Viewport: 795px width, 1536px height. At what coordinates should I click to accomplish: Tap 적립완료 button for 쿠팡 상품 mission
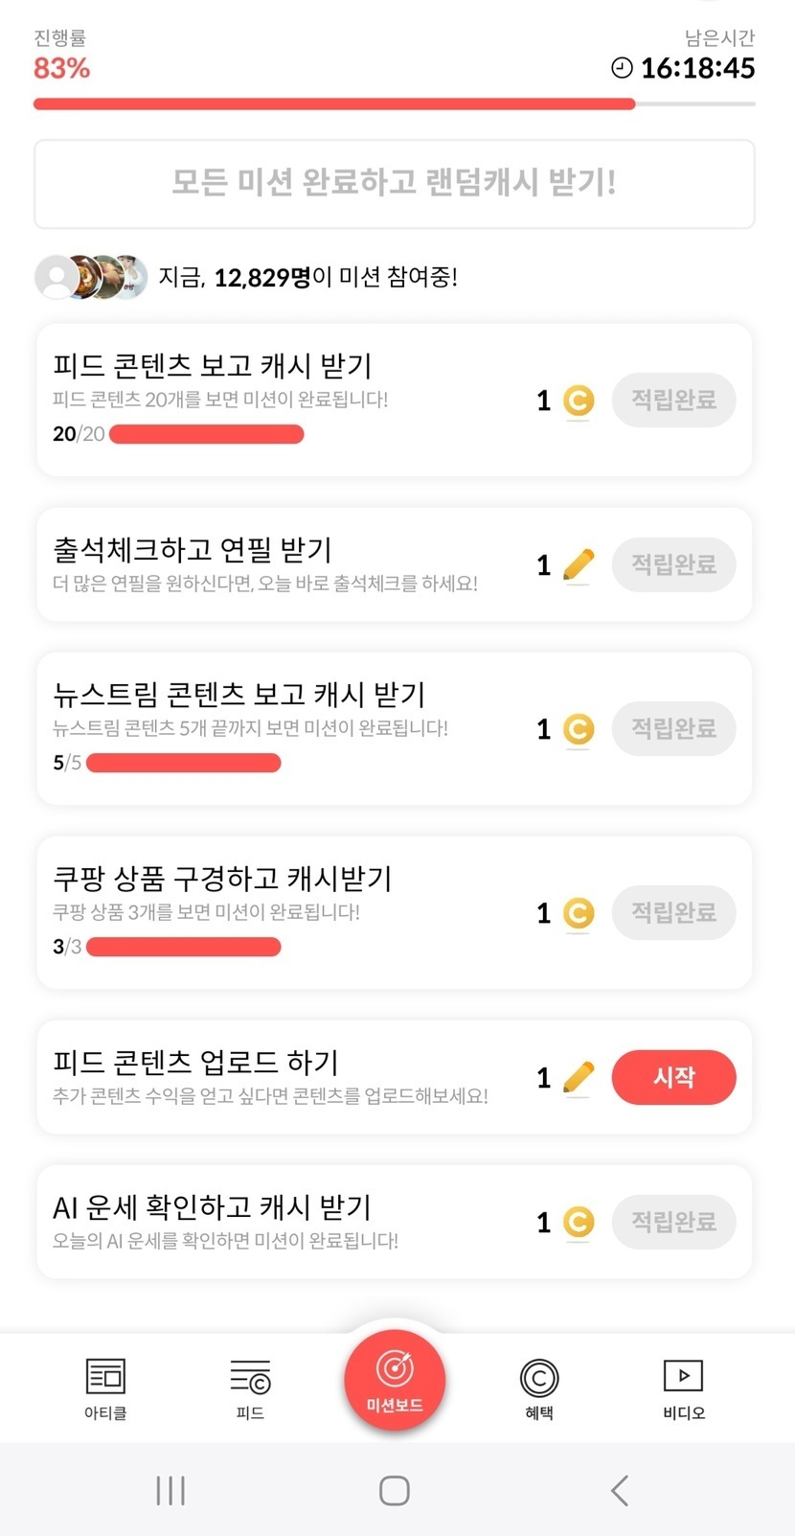tap(673, 912)
